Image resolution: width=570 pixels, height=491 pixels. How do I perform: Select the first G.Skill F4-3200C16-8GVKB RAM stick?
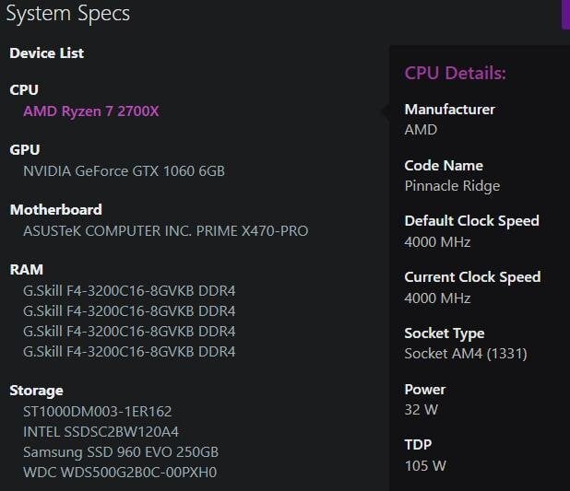[129, 291]
